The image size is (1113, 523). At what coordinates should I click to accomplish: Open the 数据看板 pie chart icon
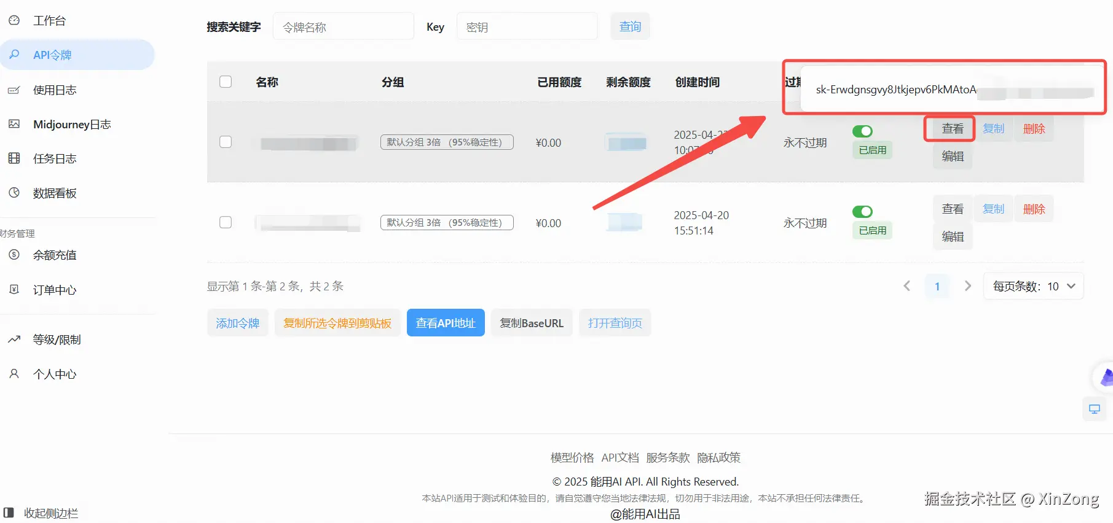click(14, 193)
